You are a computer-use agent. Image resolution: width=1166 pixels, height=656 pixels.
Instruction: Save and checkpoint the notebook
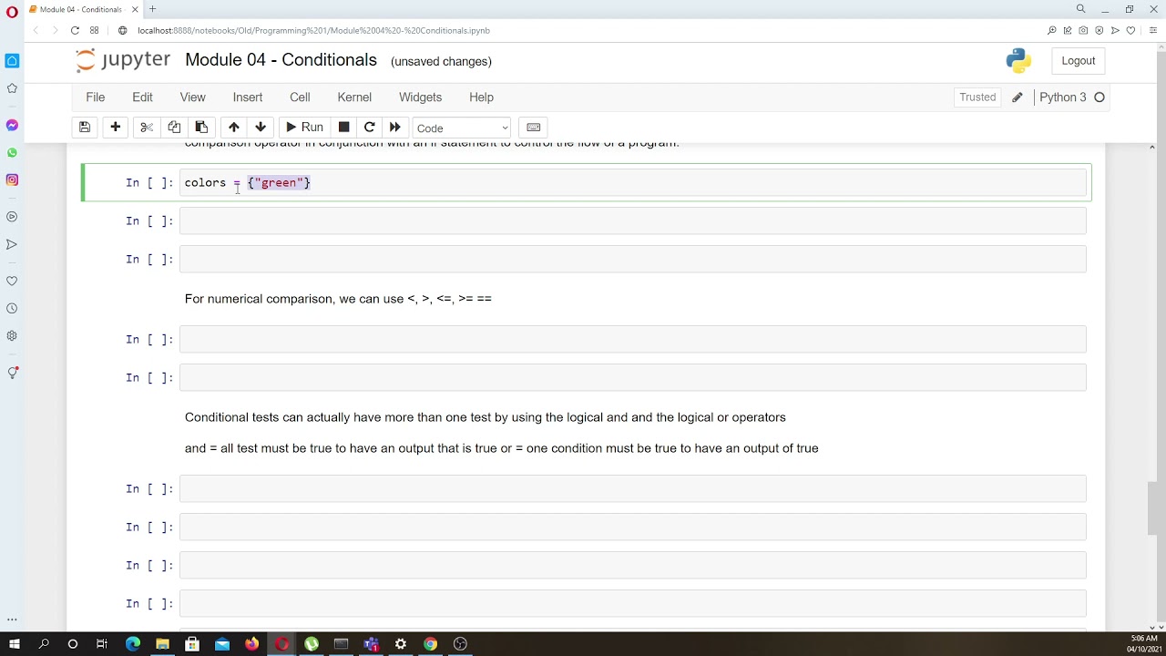[x=85, y=128]
